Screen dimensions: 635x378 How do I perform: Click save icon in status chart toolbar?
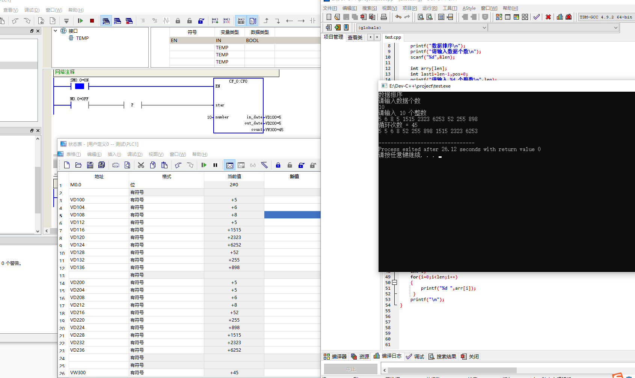(x=90, y=165)
